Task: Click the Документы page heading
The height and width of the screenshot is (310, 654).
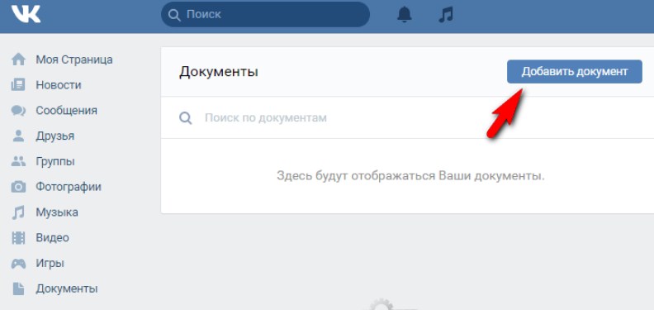Action: [219, 72]
